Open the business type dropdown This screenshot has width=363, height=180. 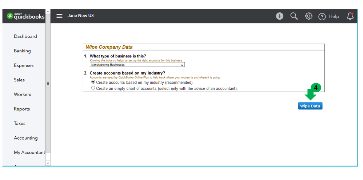tap(137, 65)
